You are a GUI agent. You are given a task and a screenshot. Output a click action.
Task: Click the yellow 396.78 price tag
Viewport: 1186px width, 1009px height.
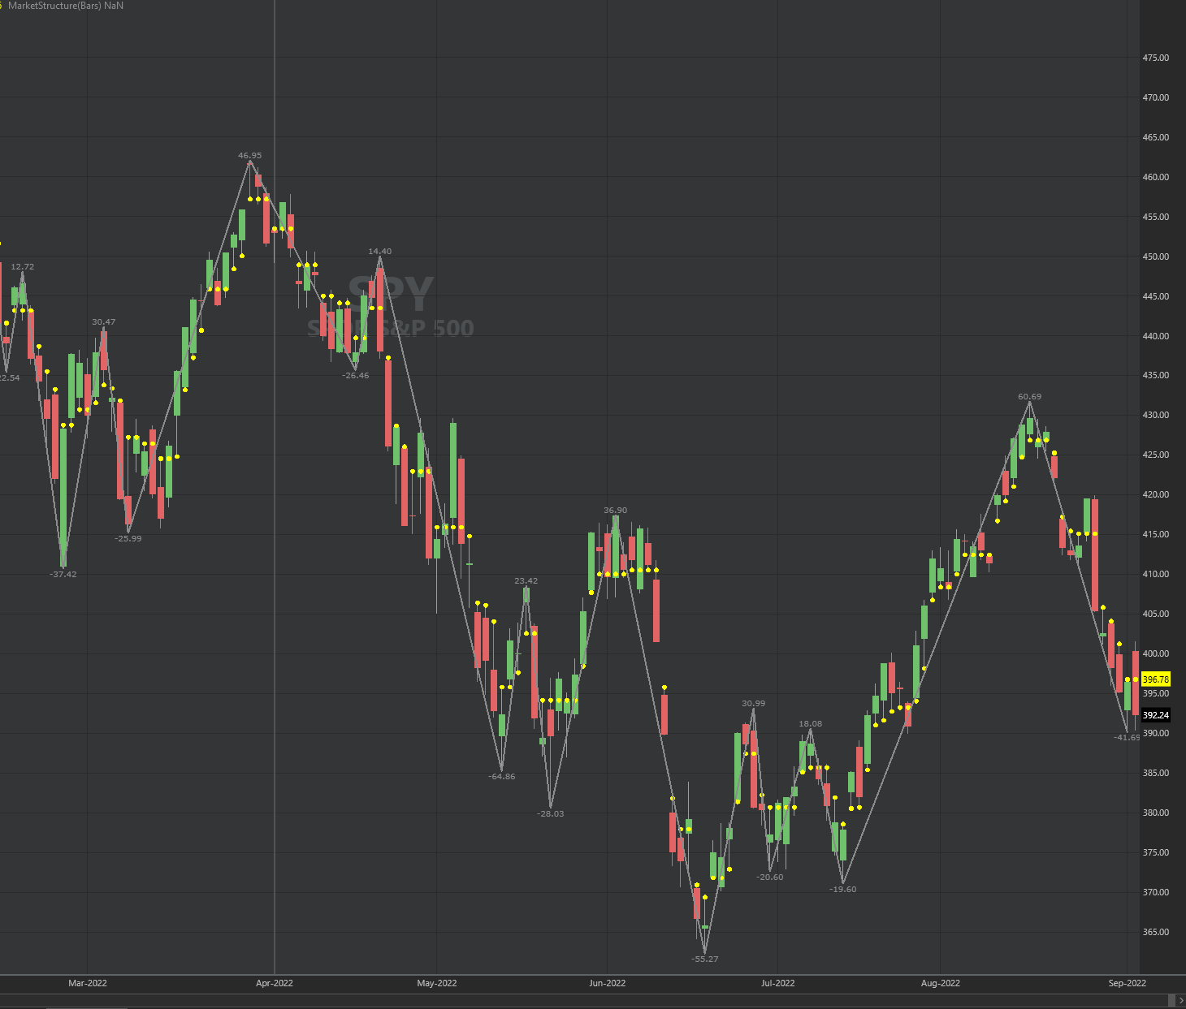[1155, 679]
